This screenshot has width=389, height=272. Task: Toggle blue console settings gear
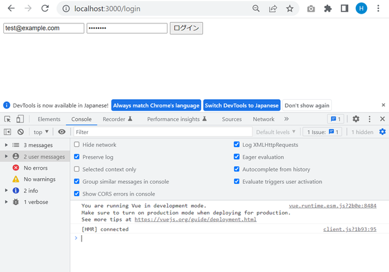click(383, 131)
